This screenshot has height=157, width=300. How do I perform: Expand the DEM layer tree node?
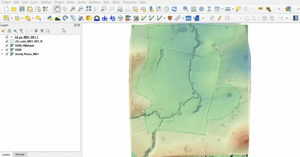pyautogui.click(x=3, y=50)
